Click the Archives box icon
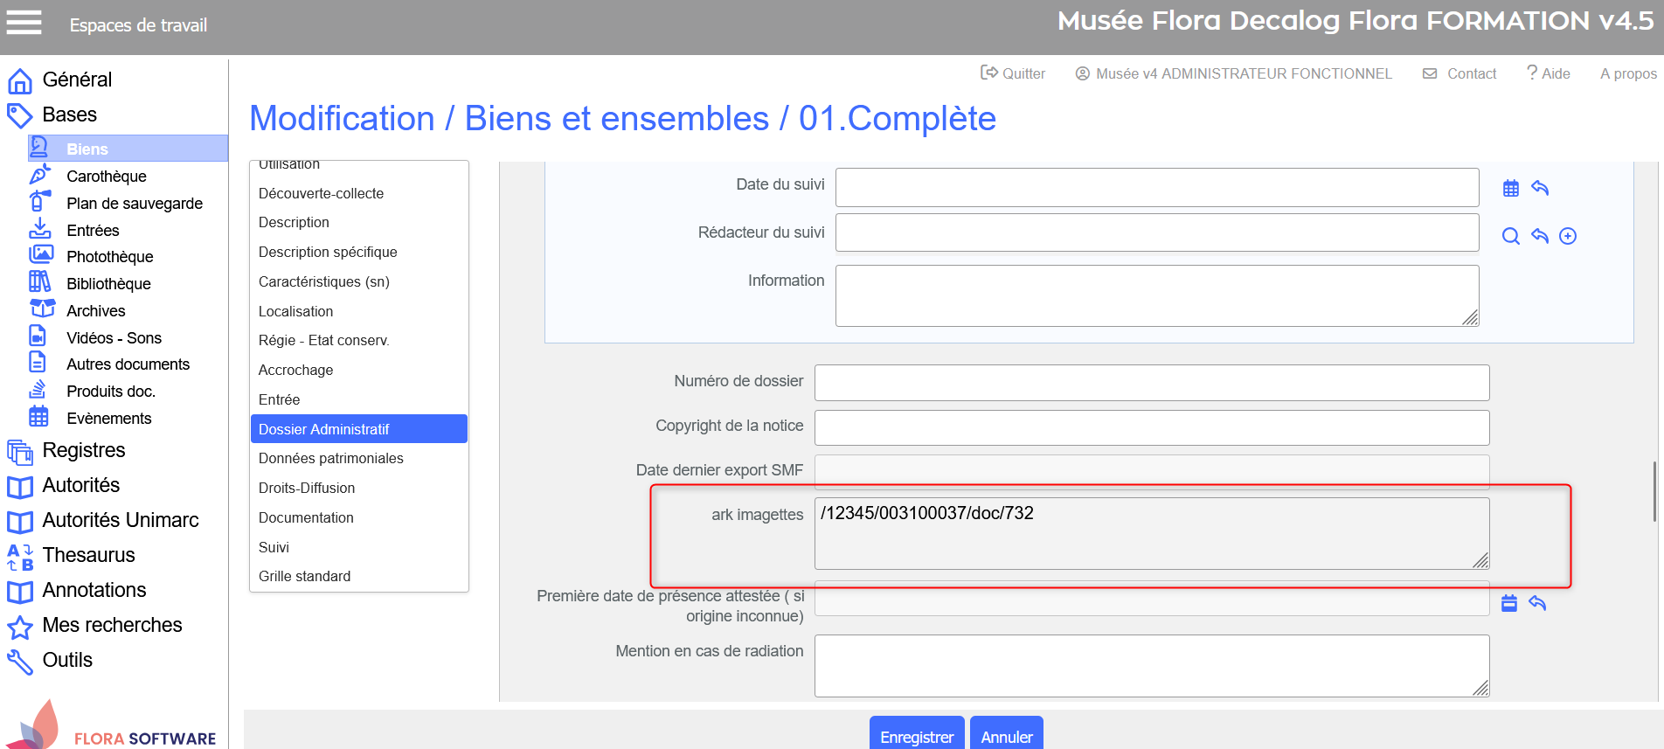The image size is (1664, 749). coord(42,309)
